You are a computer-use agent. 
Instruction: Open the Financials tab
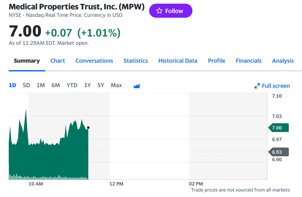pos(249,61)
